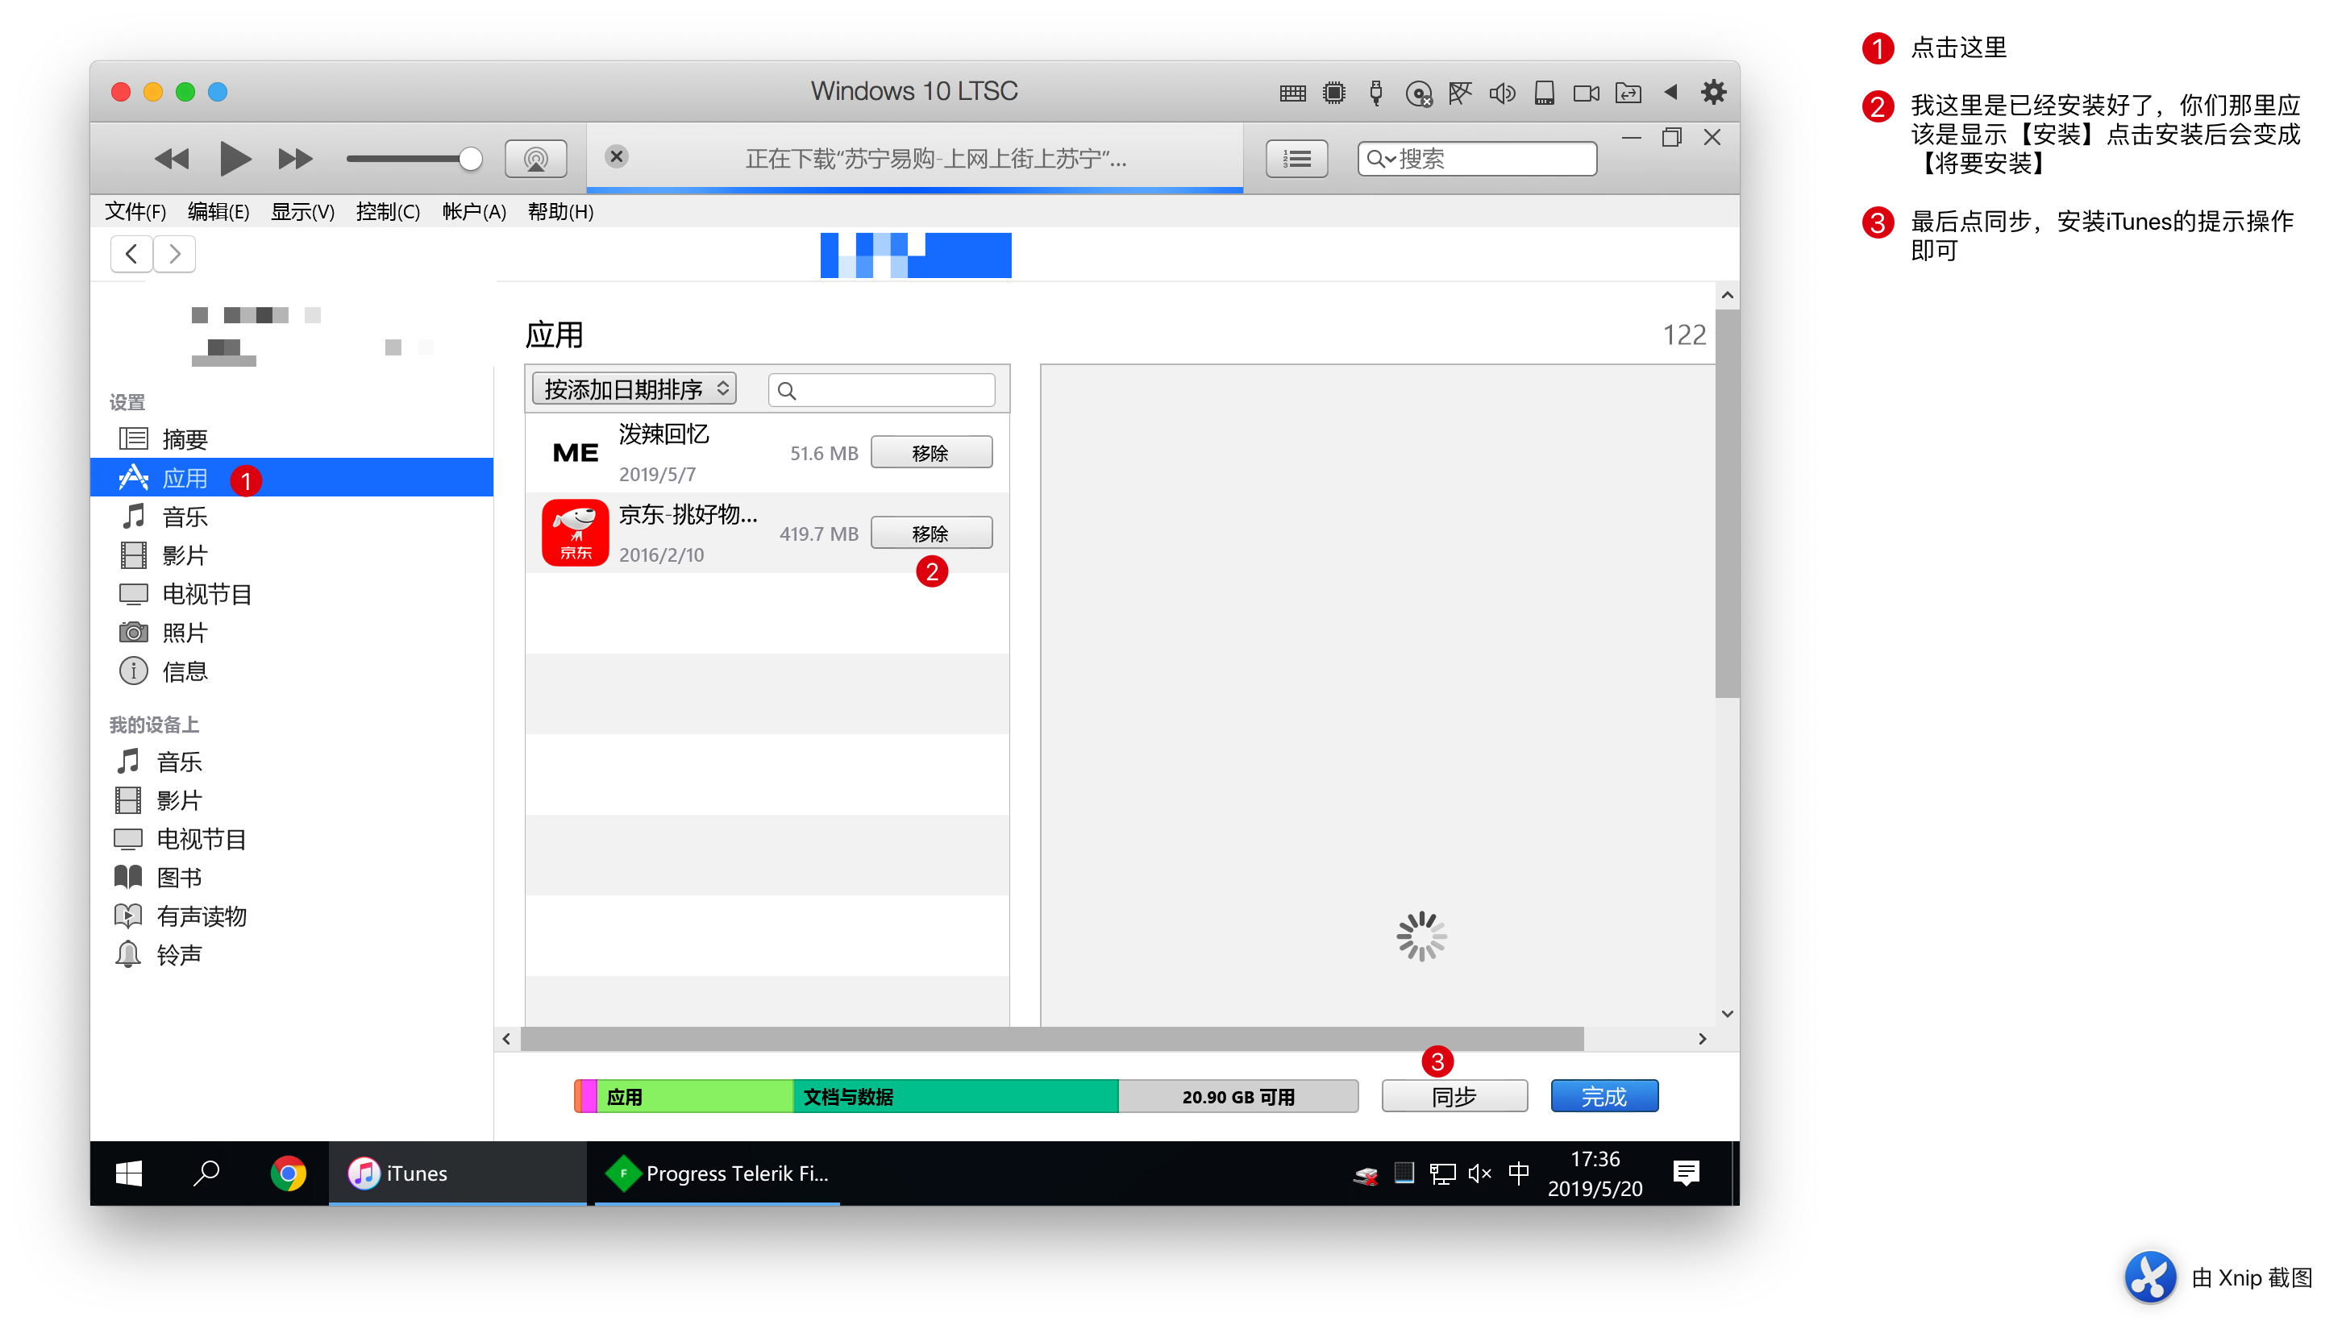Click the vertical scrollbar up arrow

[1727, 295]
